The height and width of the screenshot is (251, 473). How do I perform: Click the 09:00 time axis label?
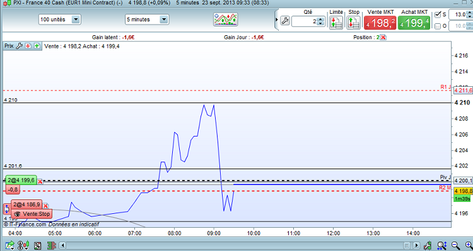point(214,233)
